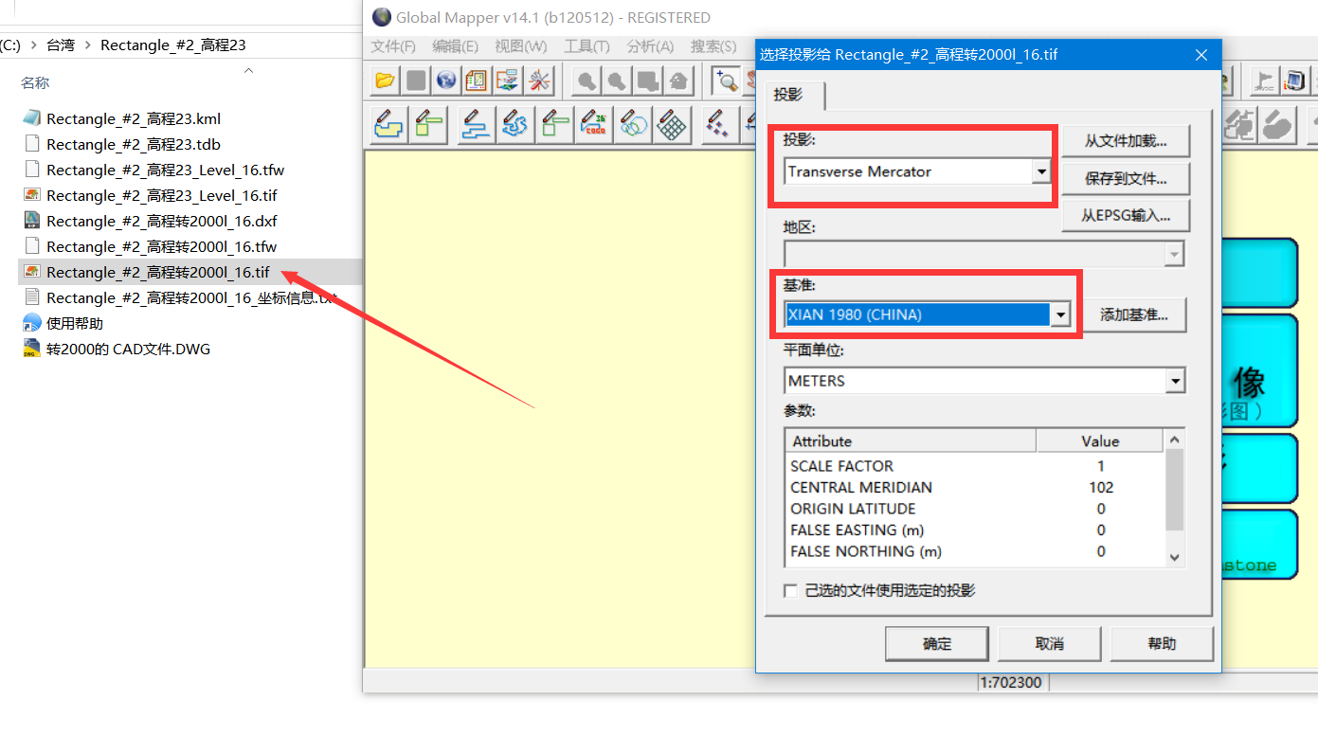1318x754 pixels.
Task: Click the 帮助 button in the dialog
Action: 1162,643
